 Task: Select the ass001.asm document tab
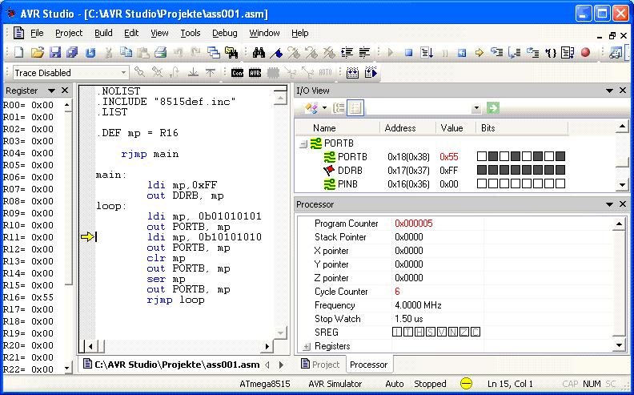pyautogui.click(x=171, y=365)
